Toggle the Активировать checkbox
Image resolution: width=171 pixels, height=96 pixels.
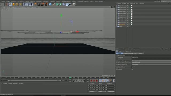click(132, 68)
